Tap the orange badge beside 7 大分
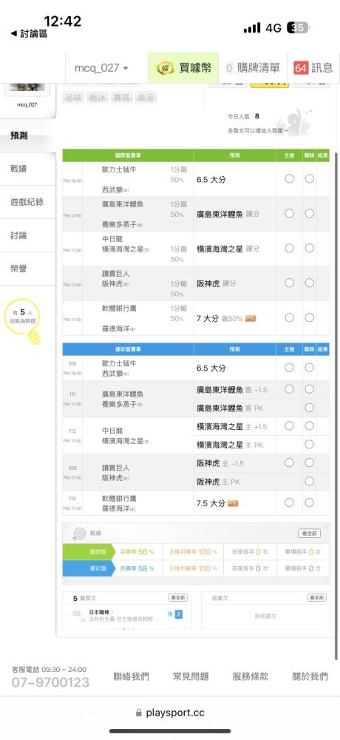340x740 pixels. (251, 318)
